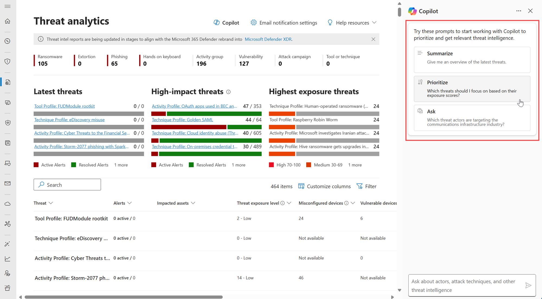This screenshot has width=542, height=299.
Task: Click the email envelope icon in sidebar
Action: (x=8, y=183)
